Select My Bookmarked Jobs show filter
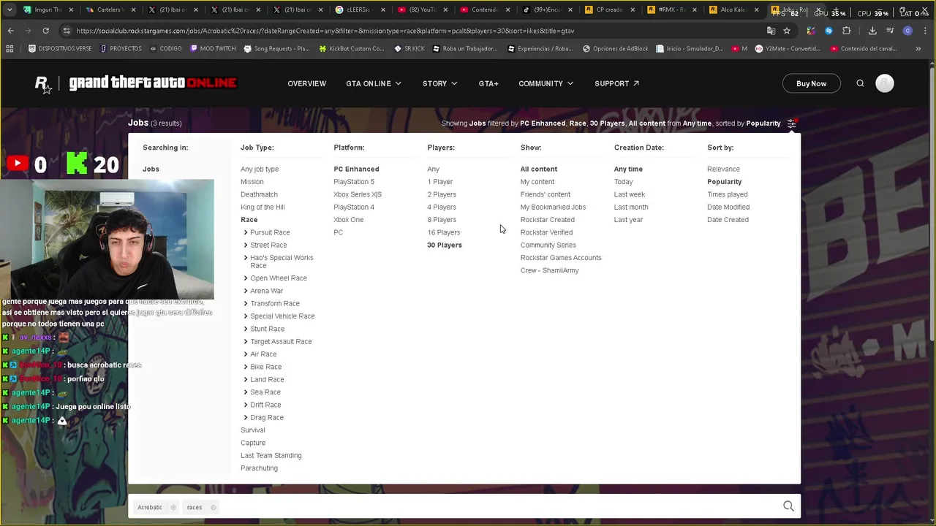The width and height of the screenshot is (936, 526). tap(553, 207)
